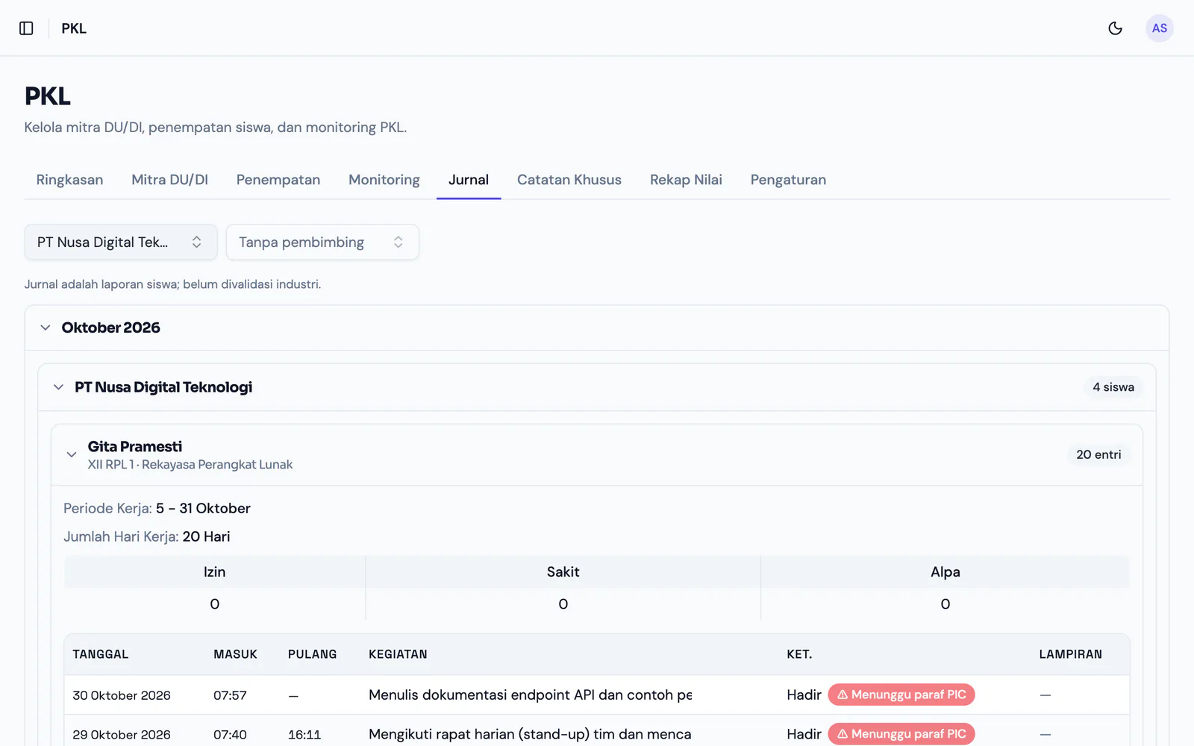Toggle the sidebar panel icon
The height and width of the screenshot is (746, 1194).
pyautogui.click(x=26, y=28)
